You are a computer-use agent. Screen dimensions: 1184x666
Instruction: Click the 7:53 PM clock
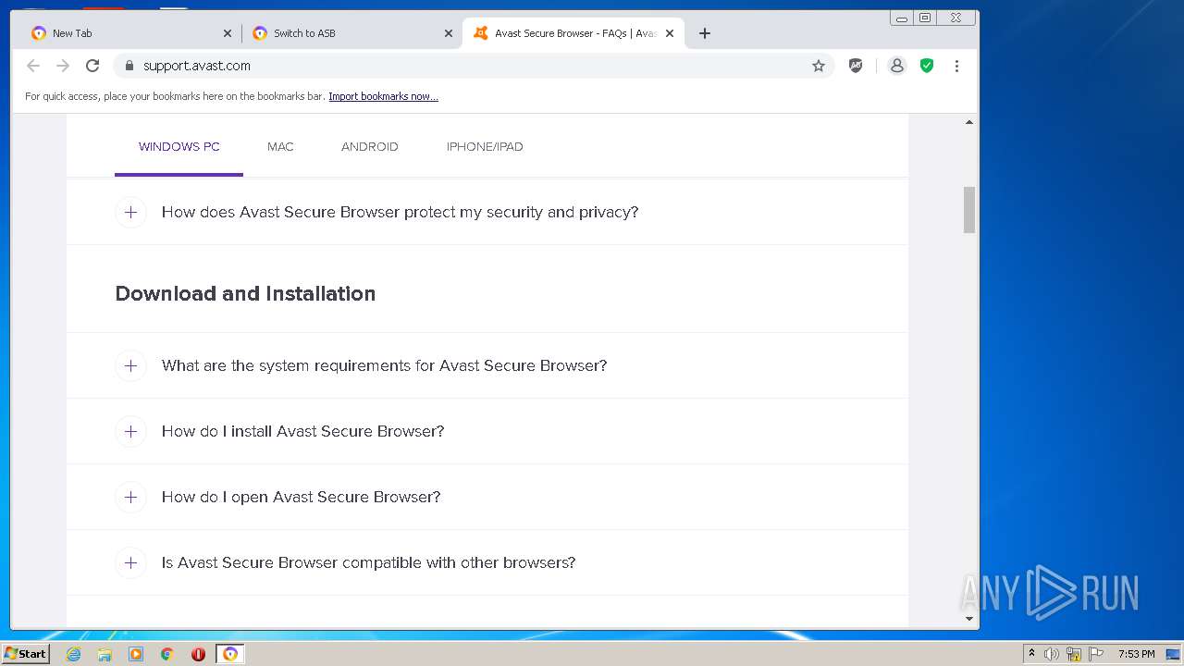(1137, 654)
